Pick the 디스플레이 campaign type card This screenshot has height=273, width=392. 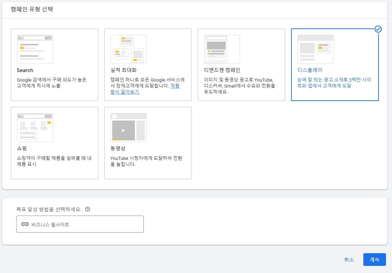[335, 65]
